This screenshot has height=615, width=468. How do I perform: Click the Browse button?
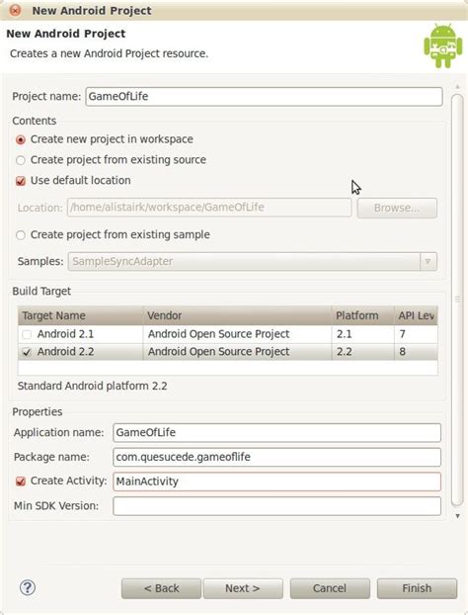(397, 208)
